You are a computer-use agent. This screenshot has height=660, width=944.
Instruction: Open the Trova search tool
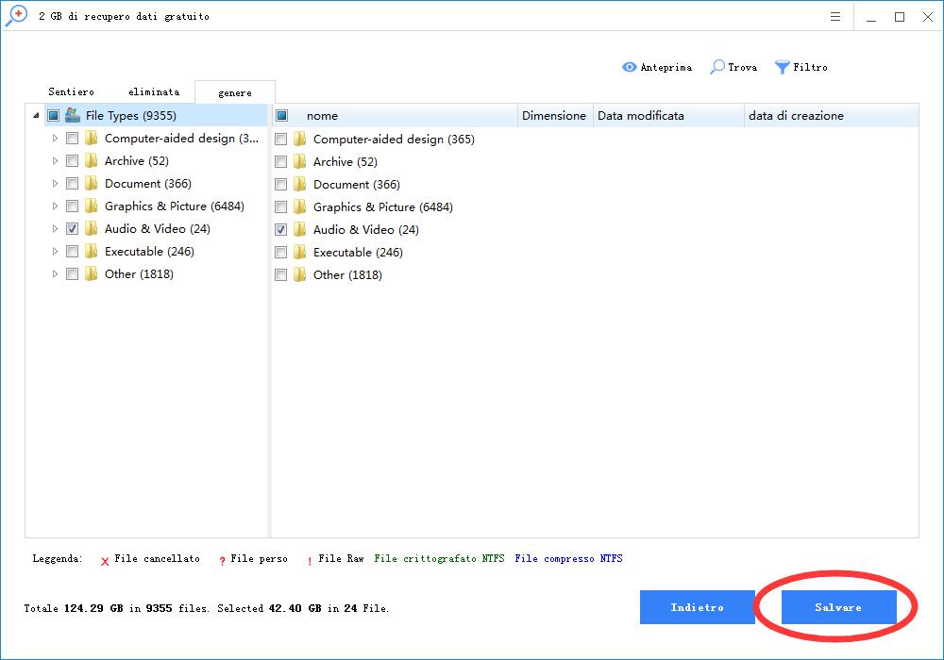click(x=718, y=67)
